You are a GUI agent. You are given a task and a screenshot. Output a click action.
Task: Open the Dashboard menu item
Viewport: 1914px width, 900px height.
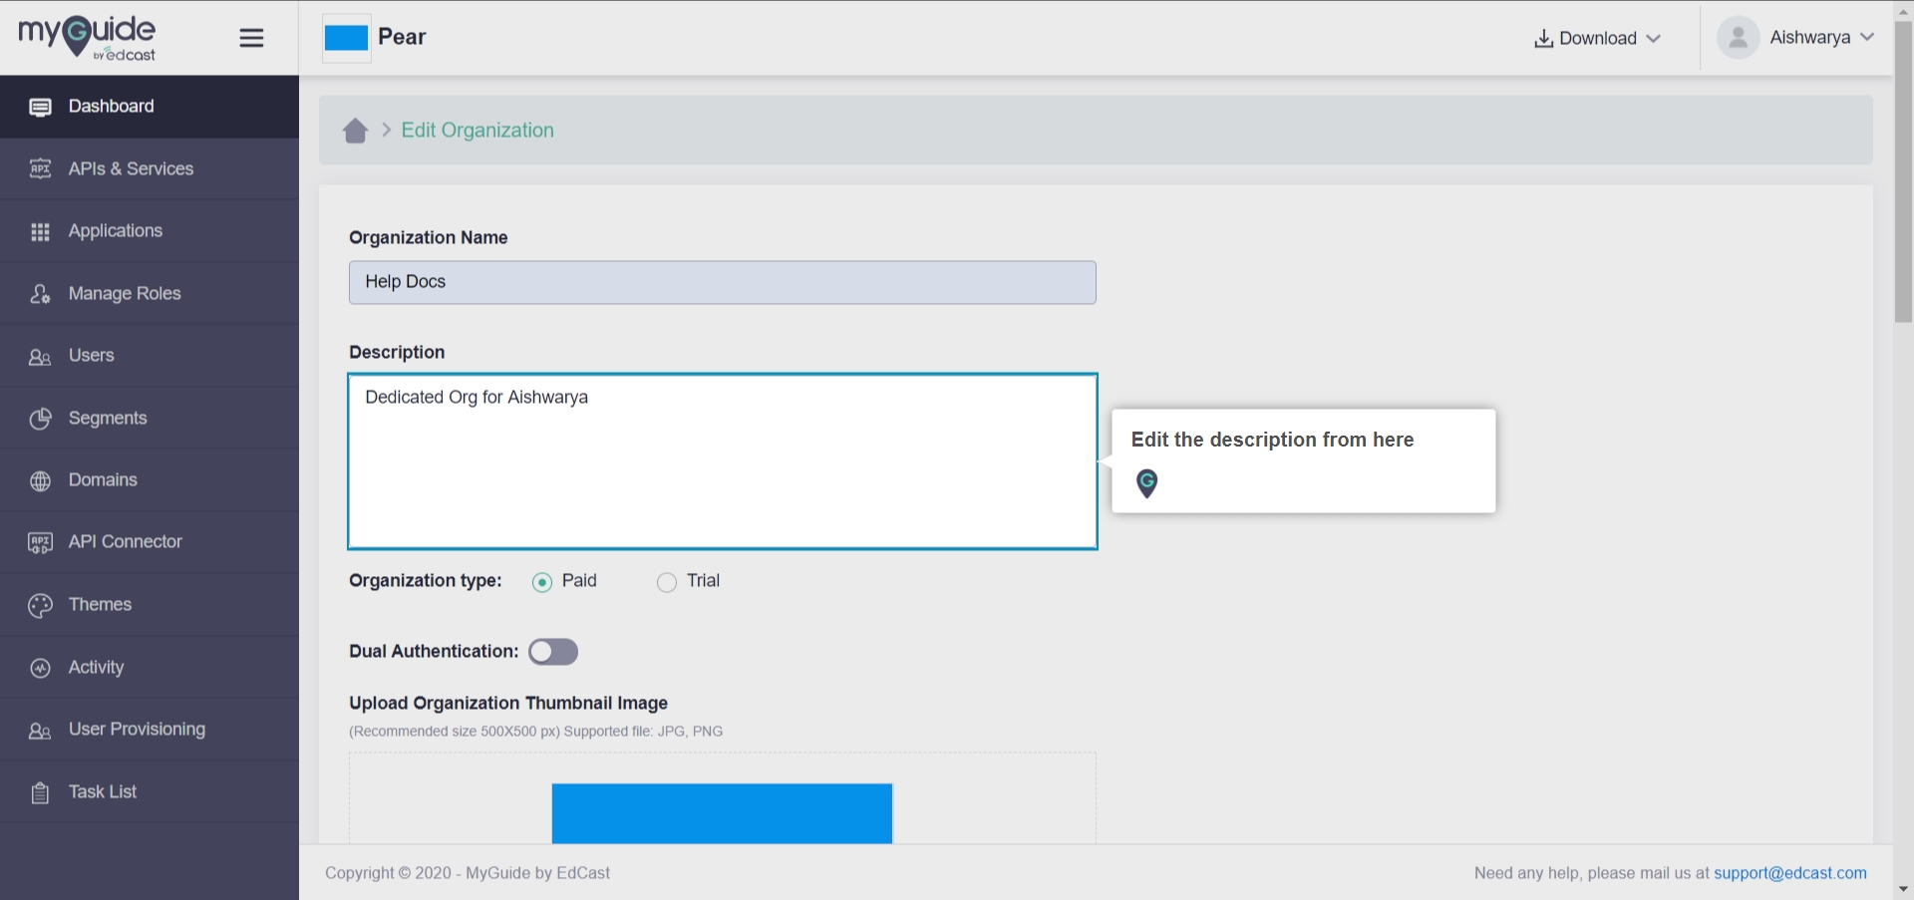click(x=150, y=107)
